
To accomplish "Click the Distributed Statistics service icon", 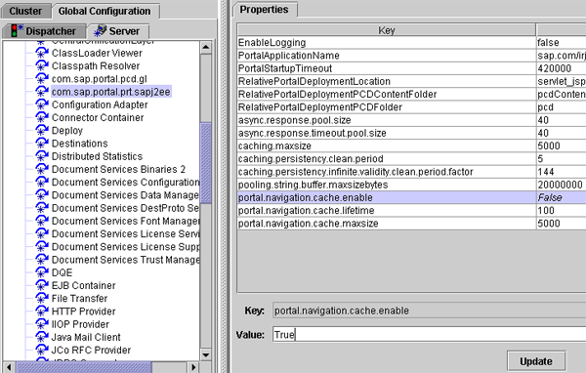I will click(42, 156).
